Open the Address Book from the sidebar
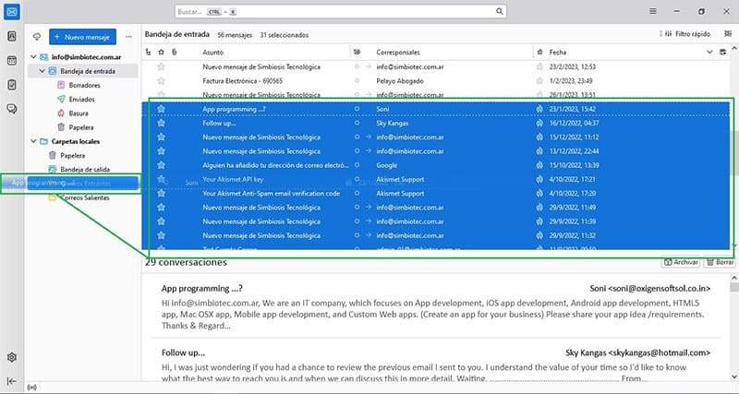The image size is (739, 394). click(x=12, y=37)
